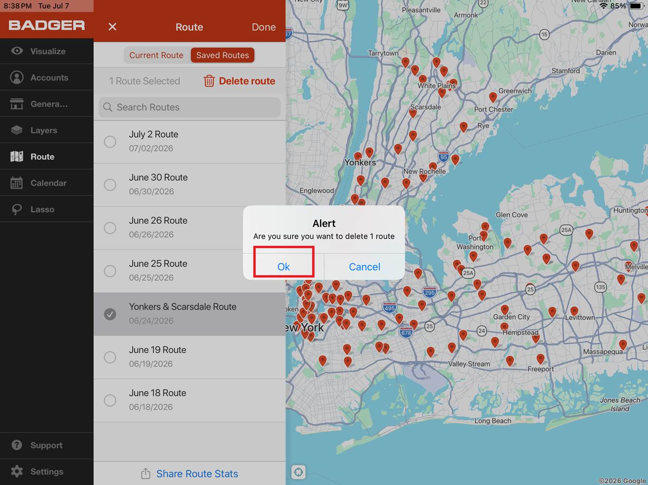Open the June 19 Route entry
This screenshot has width=648, height=485.
click(190, 357)
